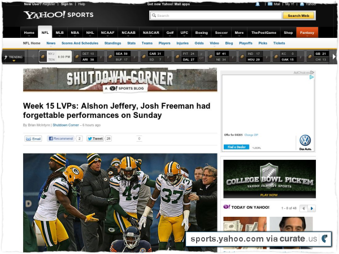Select the SF vs NE score box

(222, 56)
